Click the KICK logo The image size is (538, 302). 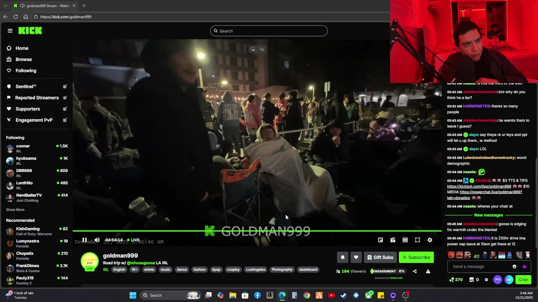[x=30, y=31]
